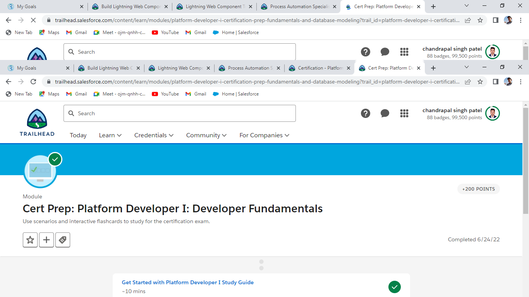Switch to the Certification - Platform tab
This screenshot has width=529, height=297.
point(319,68)
